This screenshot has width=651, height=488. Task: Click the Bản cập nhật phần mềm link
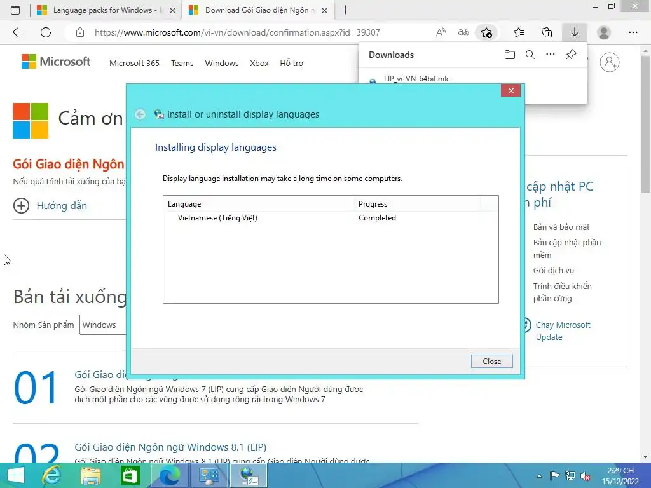[566, 248]
